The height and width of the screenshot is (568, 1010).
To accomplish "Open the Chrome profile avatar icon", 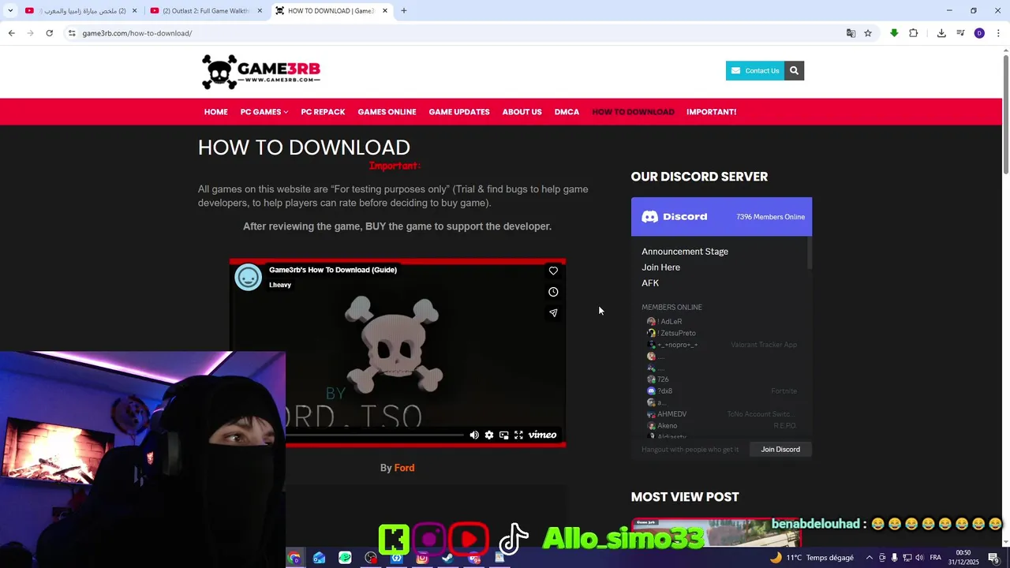I will (979, 33).
